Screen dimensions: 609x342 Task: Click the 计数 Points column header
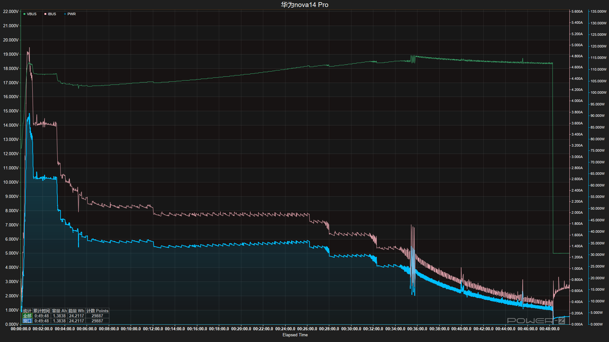tap(97, 311)
